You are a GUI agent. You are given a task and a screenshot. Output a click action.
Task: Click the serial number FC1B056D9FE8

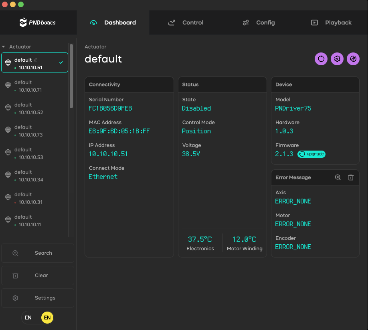pyautogui.click(x=110, y=109)
